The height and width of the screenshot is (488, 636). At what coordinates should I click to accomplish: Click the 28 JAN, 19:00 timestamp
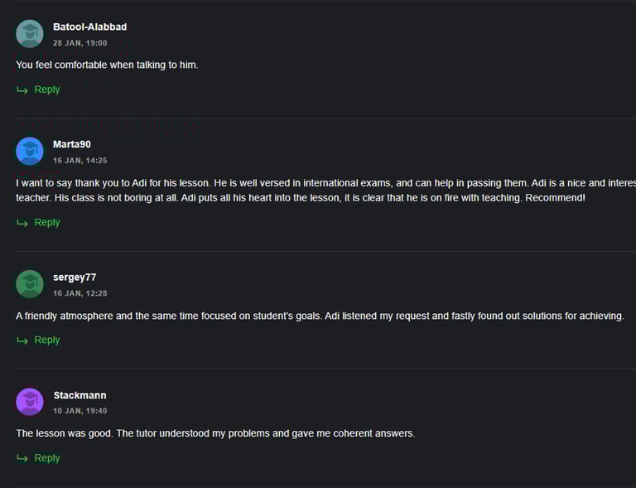(79, 43)
